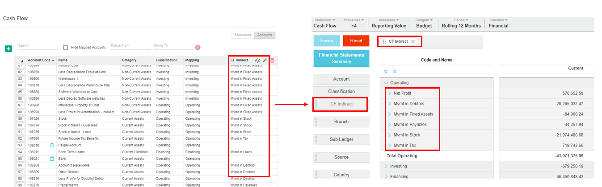Image resolution: width=602 pixels, height=187 pixels.
Task: Collapse the Operating group row
Action: click(386, 83)
